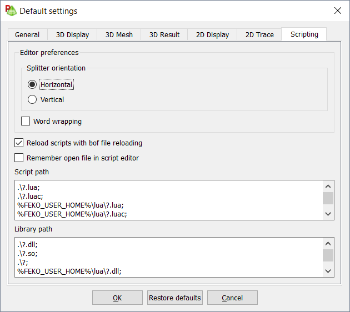Select the 2D Display tab

[212, 34]
